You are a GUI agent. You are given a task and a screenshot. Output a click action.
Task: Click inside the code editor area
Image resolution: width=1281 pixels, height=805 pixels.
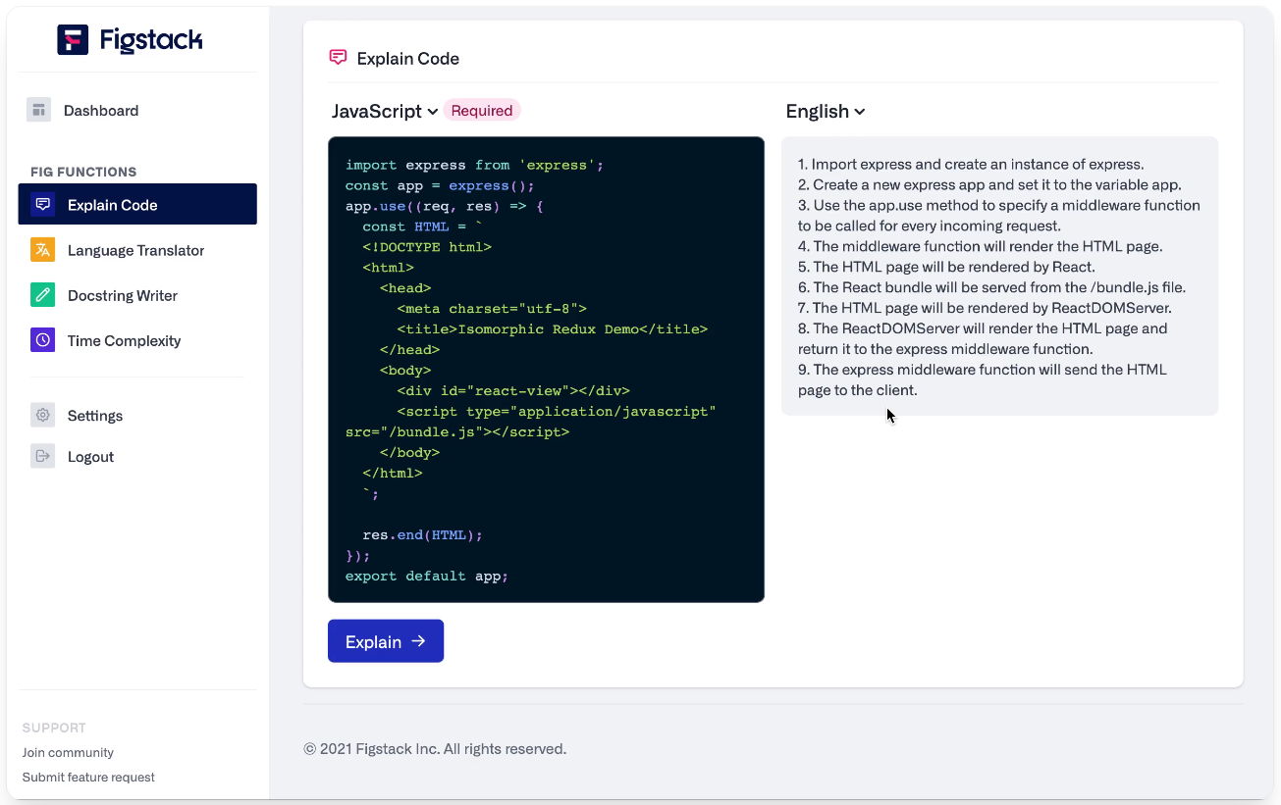point(546,370)
